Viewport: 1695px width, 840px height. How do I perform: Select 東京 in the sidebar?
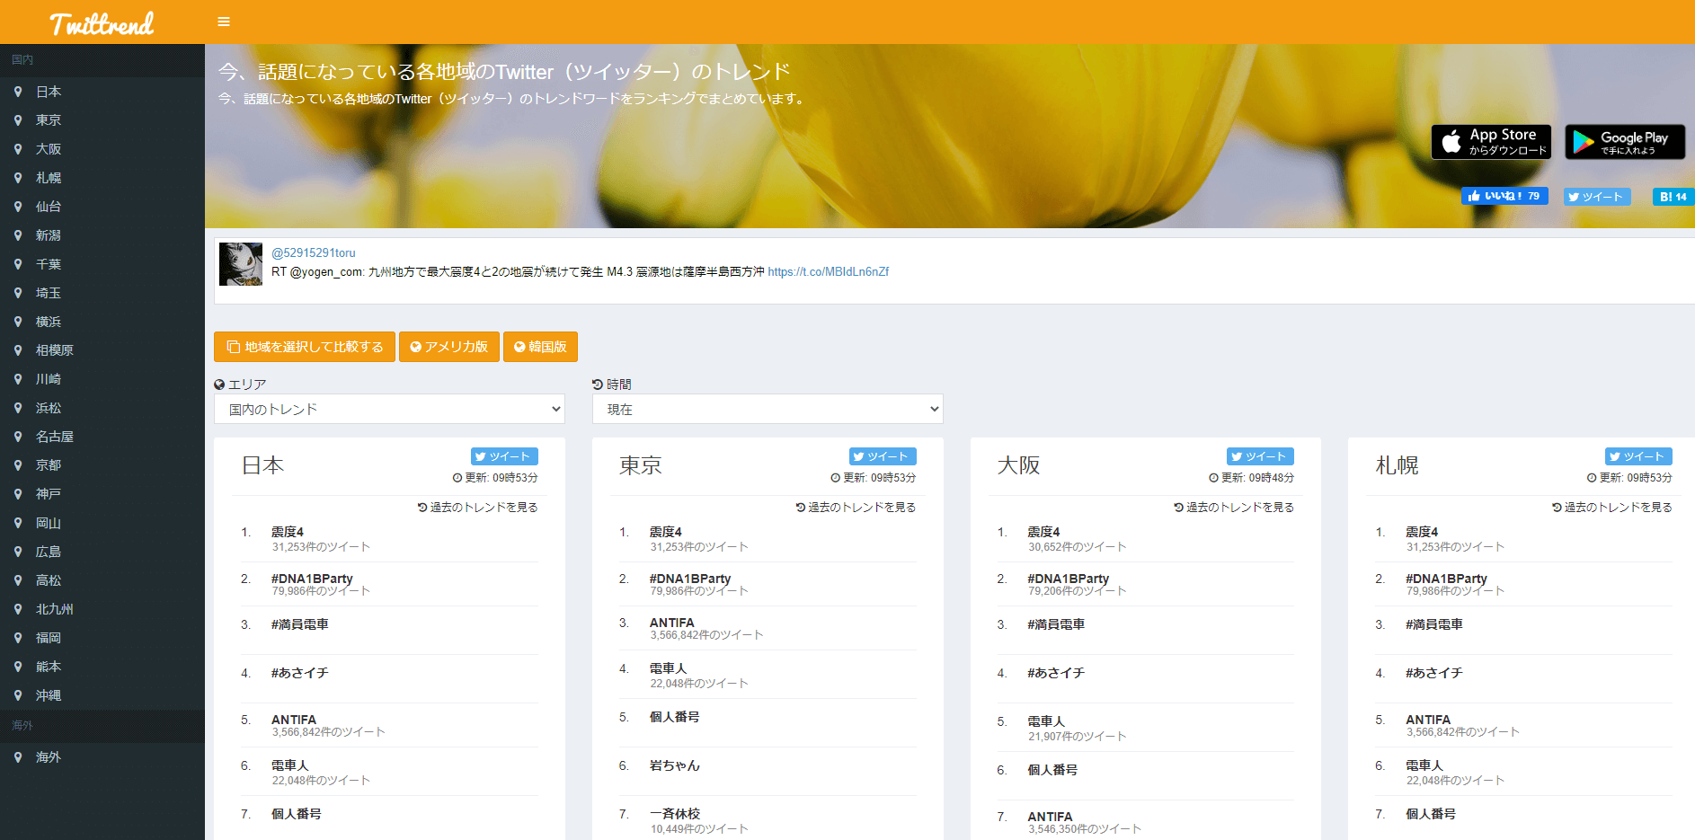tap(48, 119)
